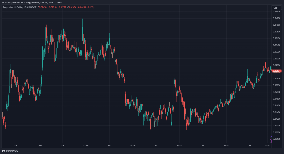The height and width of the screenshot is (154, 284).
Task: Click the high value H0.32718 in legend
Action: [x=52, y=7]
